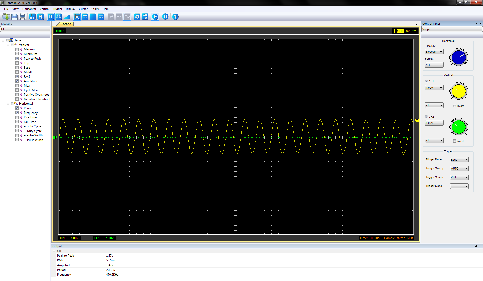Pin the Measure panel
The height and width of the screenshot is (281, 483).
tap(44, 24)
